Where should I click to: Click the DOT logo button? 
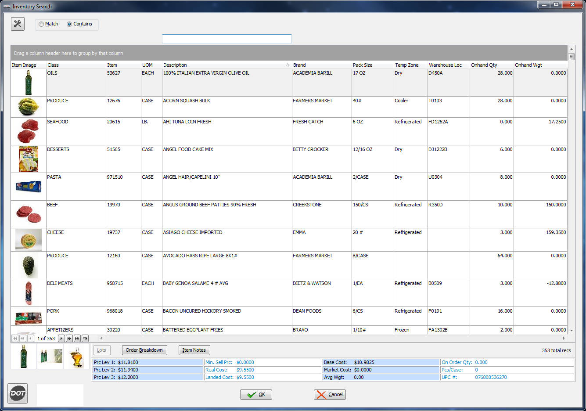tap(18, 393)
